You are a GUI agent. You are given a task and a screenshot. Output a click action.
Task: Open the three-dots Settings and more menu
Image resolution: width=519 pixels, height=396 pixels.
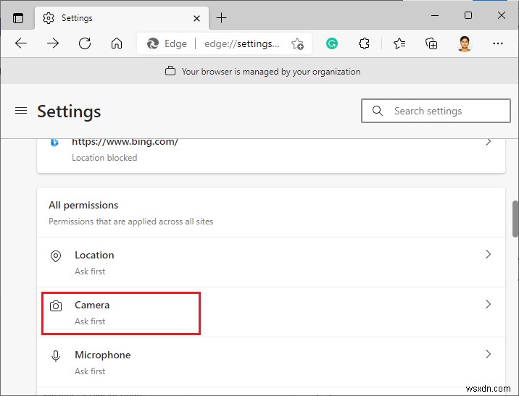[497, 43]
